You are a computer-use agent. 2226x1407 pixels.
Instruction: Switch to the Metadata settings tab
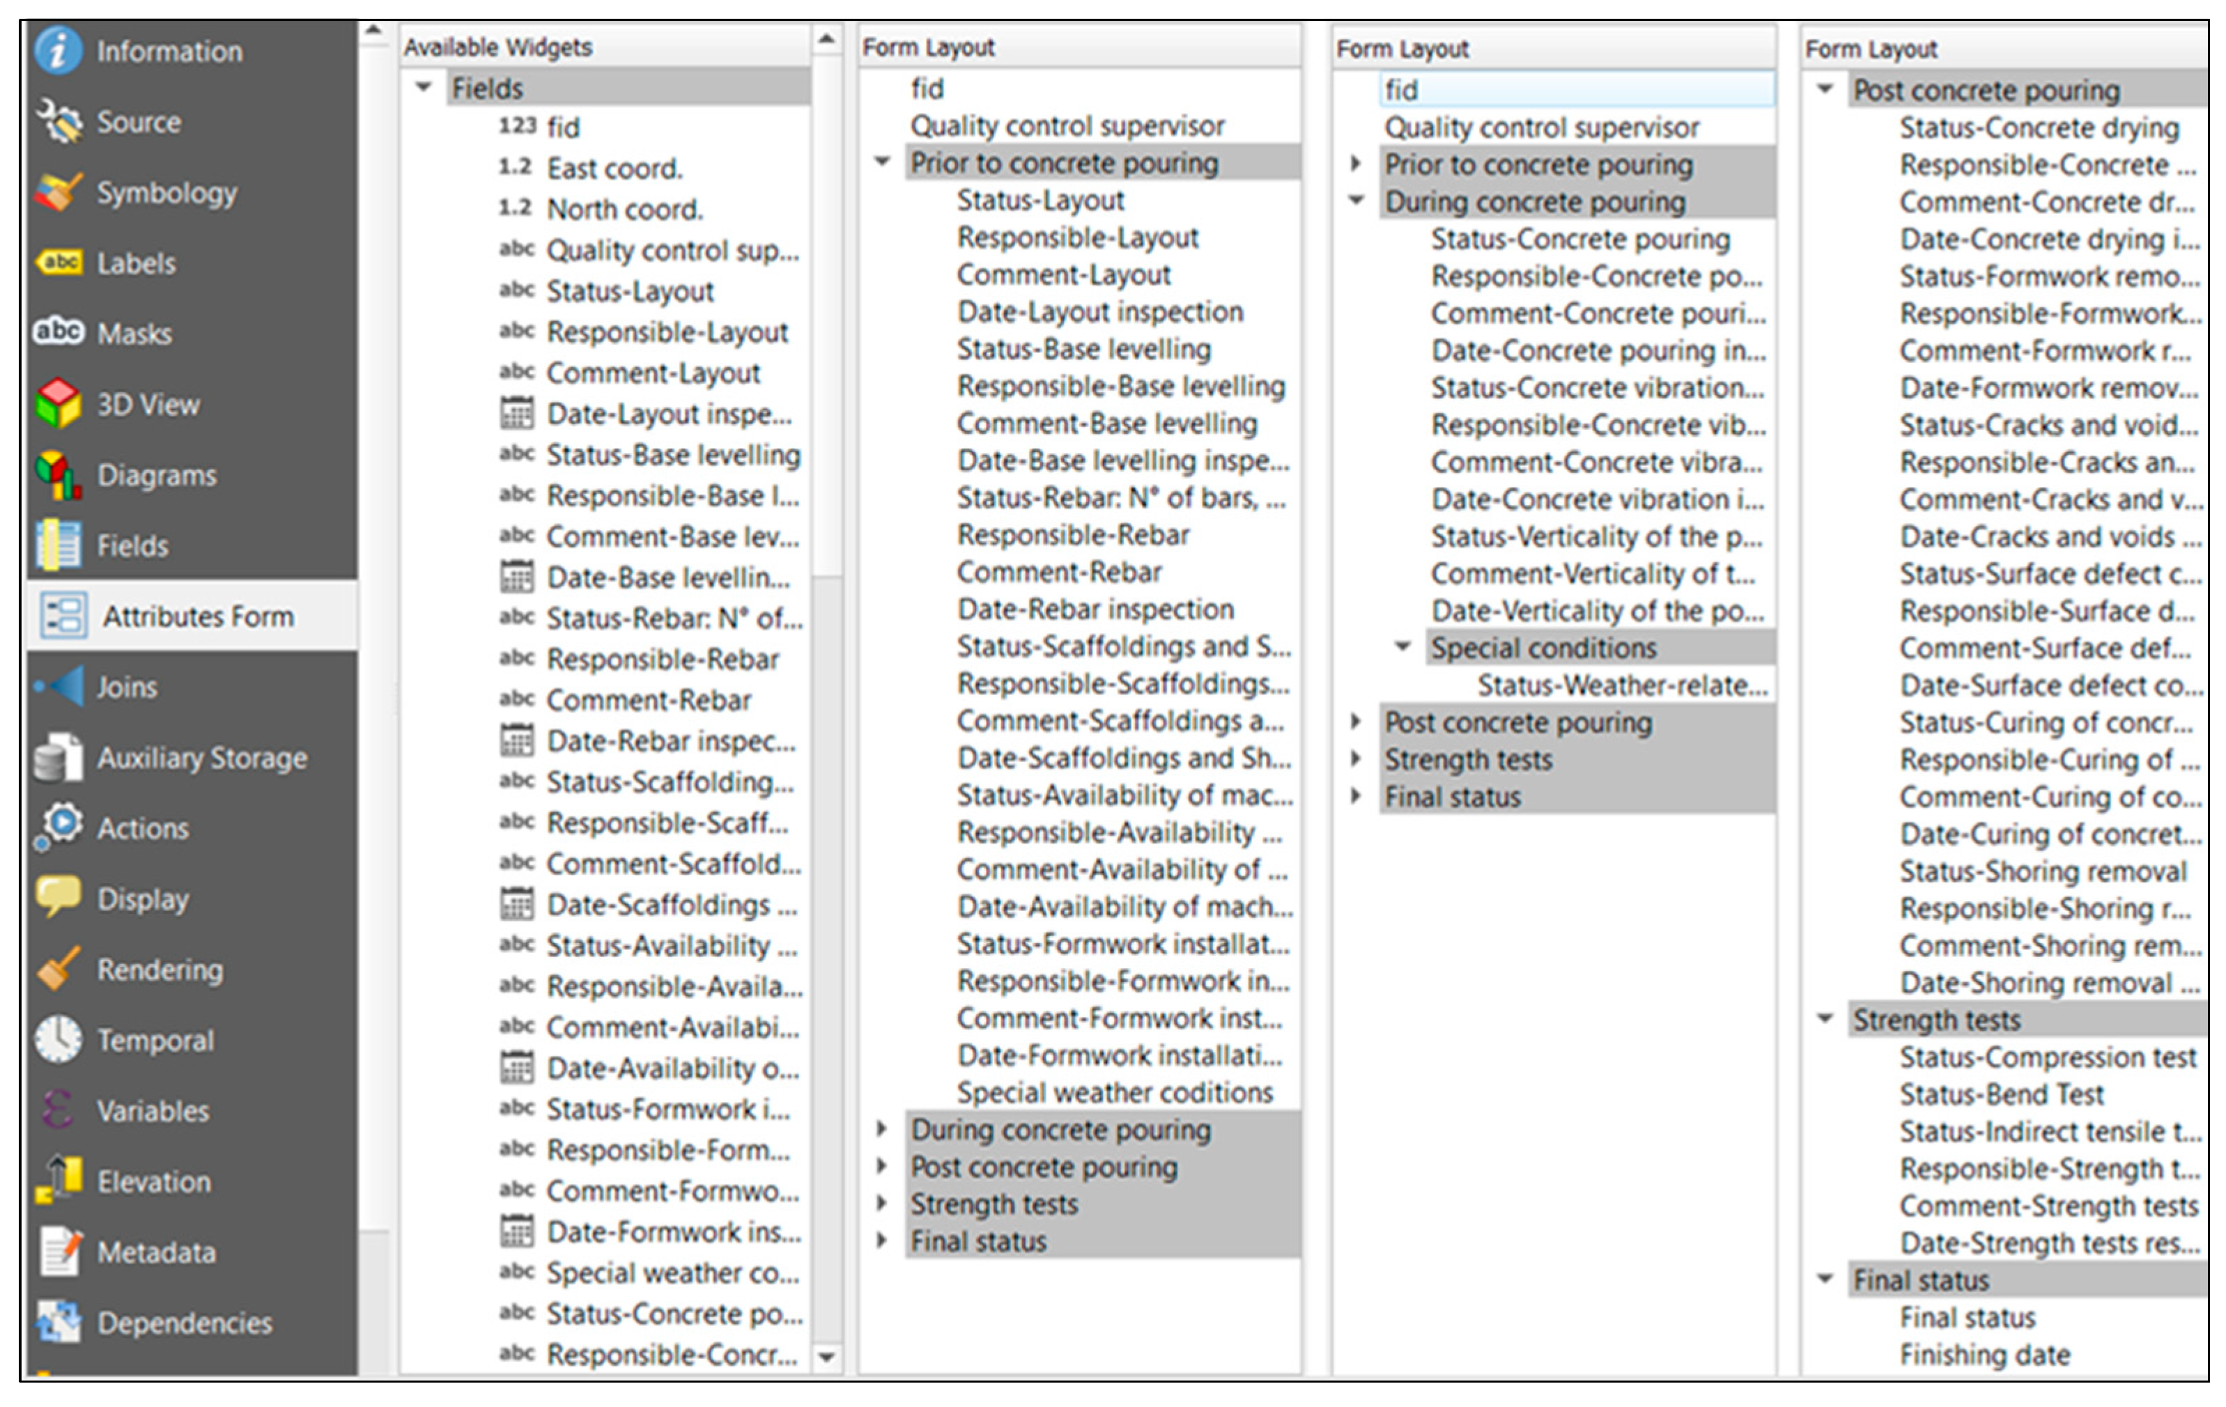pos(192,1252)
